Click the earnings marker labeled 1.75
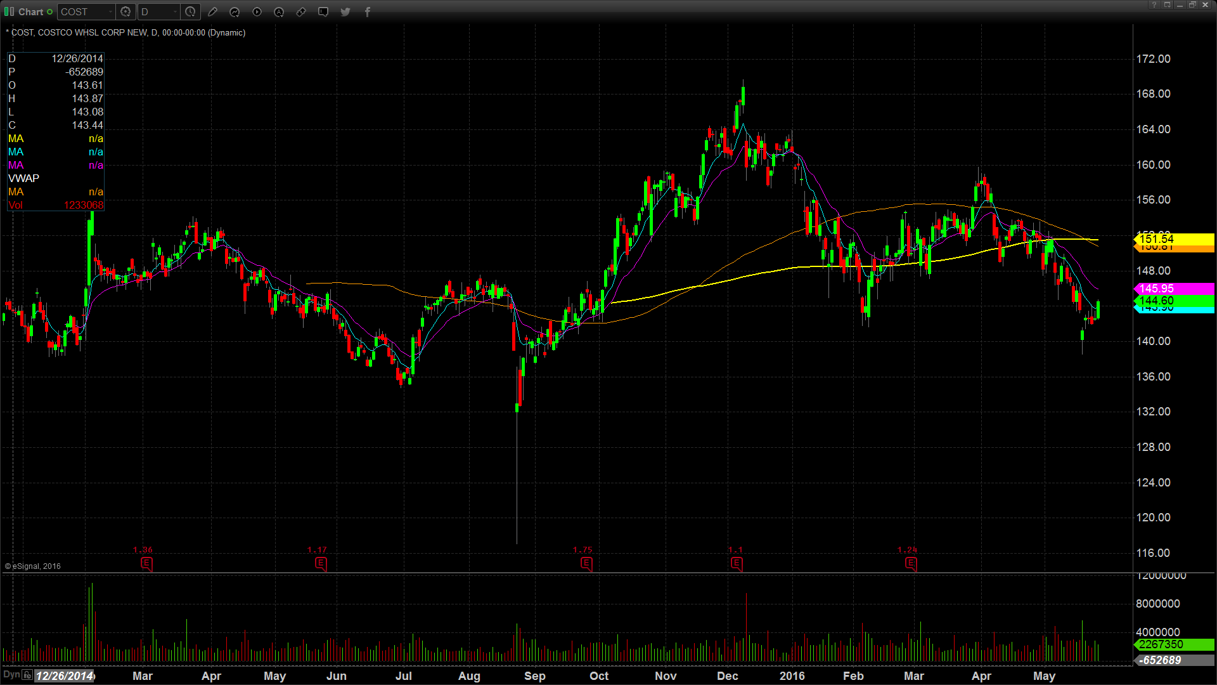This screenshot has width=1217, height=685. tap(586, 563)
